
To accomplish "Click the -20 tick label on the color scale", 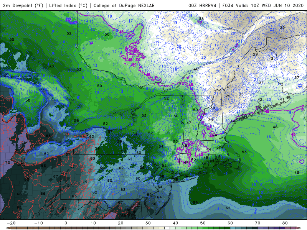I will [x=11, y=223].
